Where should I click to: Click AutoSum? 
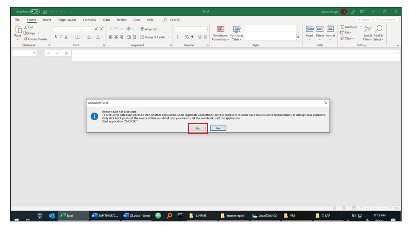[x=349, y=27]
